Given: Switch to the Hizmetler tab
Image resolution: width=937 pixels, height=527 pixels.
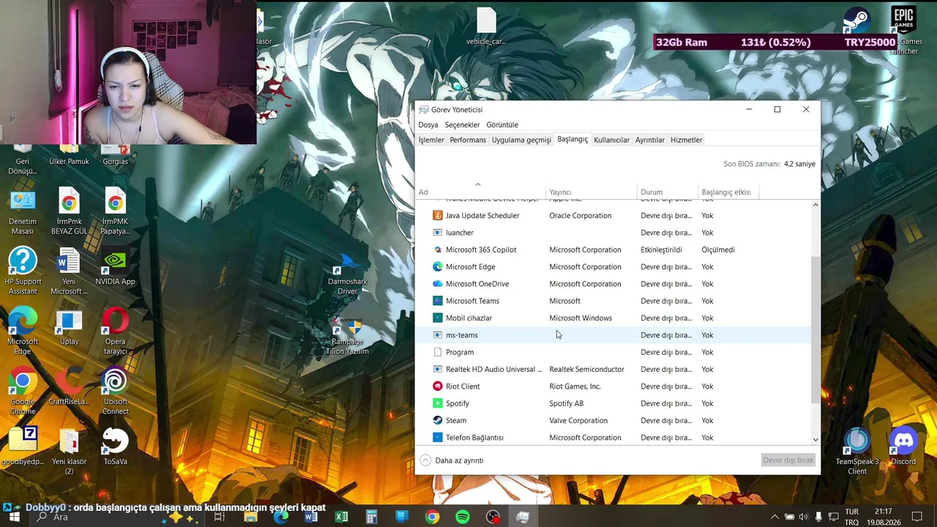Looking at the screenshot, I should click(x=686, y=140).
